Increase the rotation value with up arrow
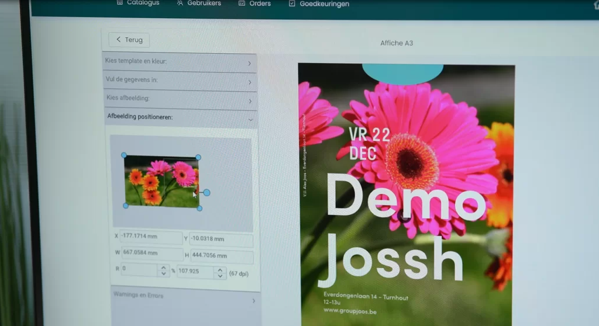The height and width of the screenshot is (326, 599). tap(164, 267)
